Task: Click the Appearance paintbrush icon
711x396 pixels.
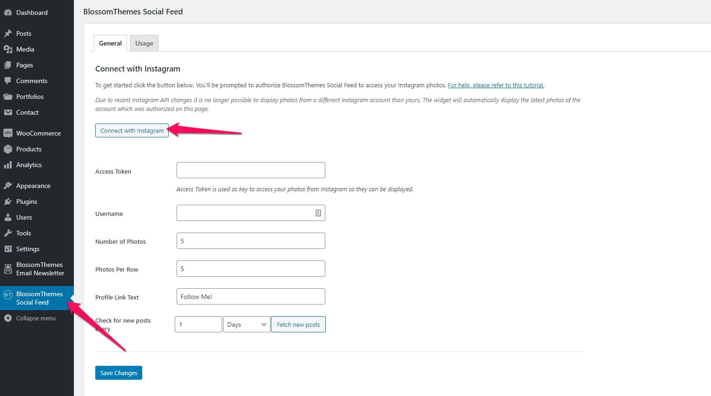Action: click(x=8, y=186)
